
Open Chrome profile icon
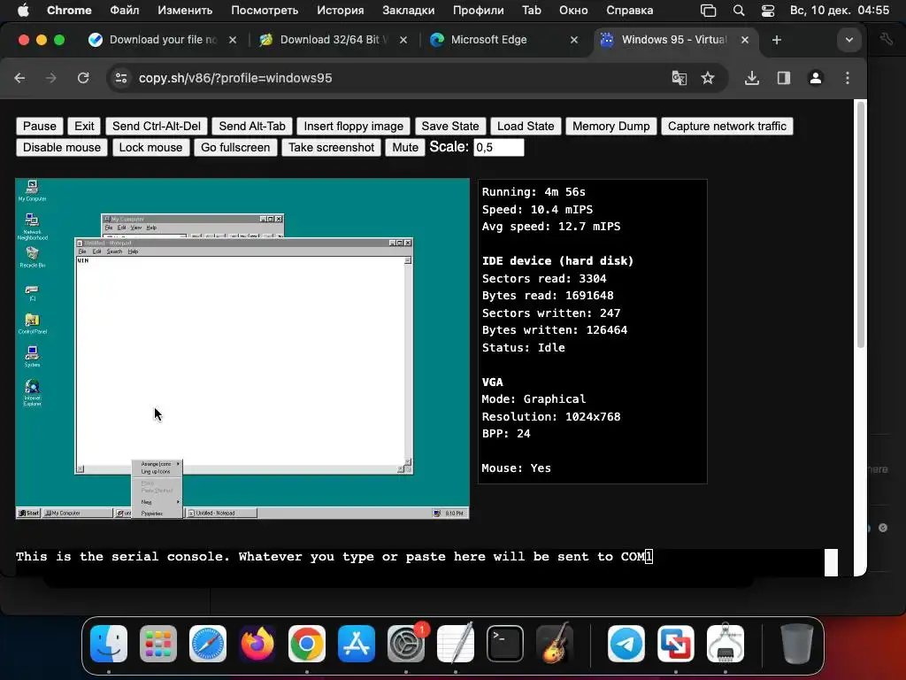pos(815,78)
